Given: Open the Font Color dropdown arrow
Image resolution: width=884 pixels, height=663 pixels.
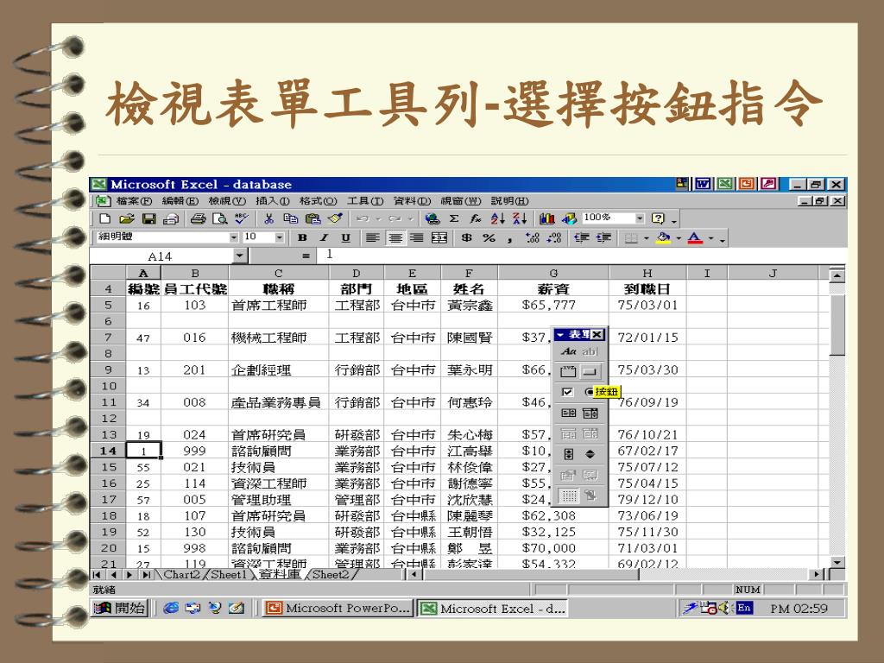Looking at the screenshot, I should [x=711, y=238].
